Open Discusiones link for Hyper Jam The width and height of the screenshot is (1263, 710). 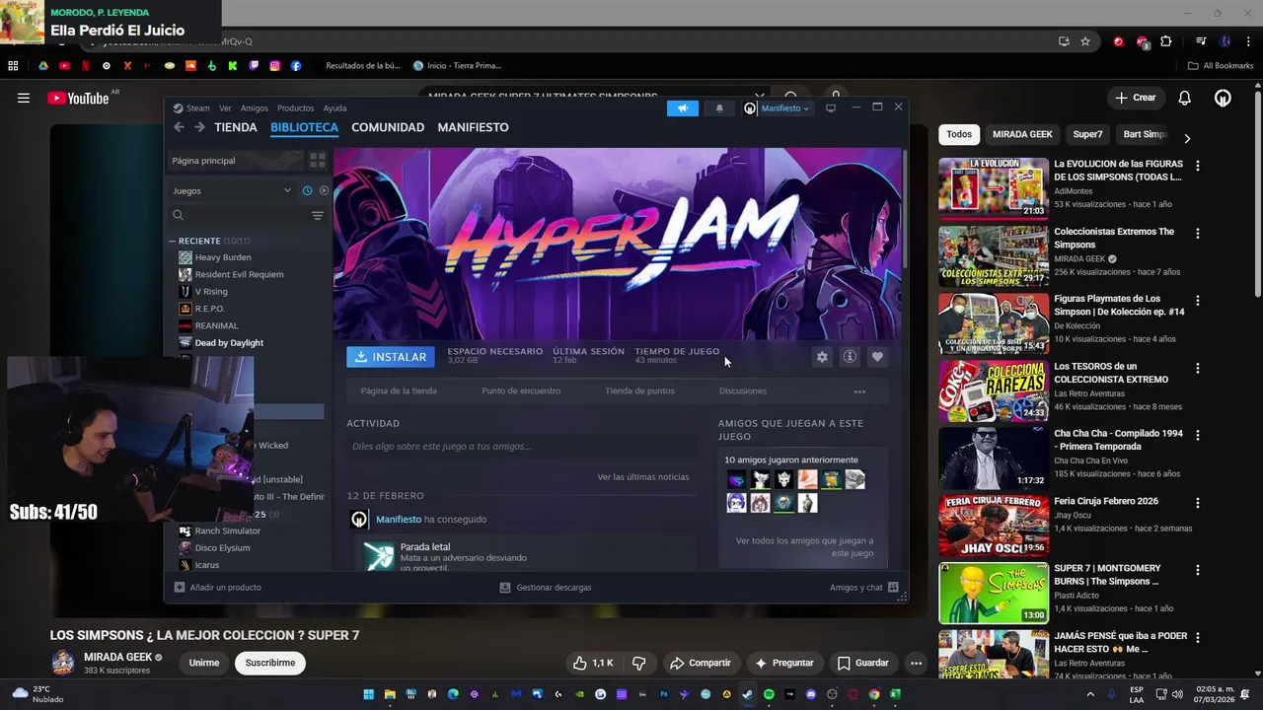click(743, 391)
